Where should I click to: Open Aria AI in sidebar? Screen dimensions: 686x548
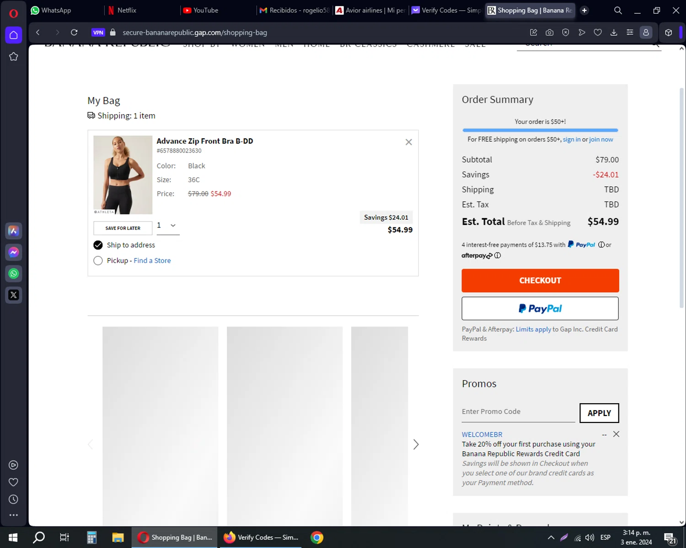[x=13, y=231]
